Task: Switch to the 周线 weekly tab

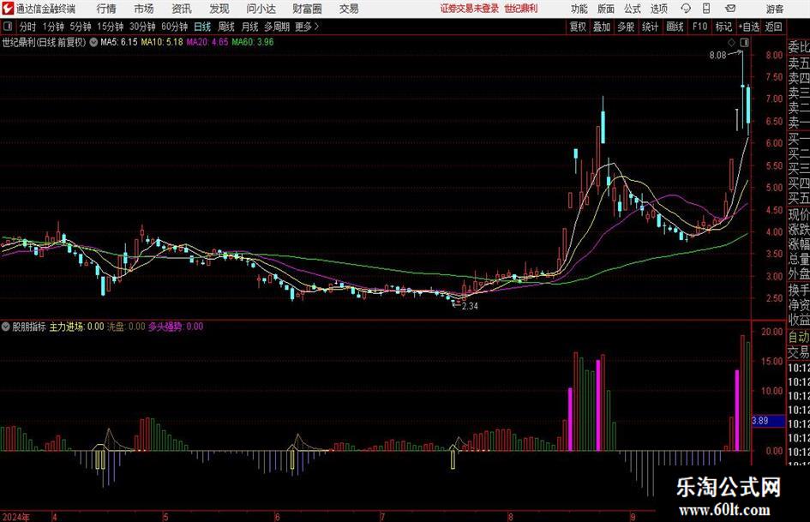Action: [x=226, y=27]
